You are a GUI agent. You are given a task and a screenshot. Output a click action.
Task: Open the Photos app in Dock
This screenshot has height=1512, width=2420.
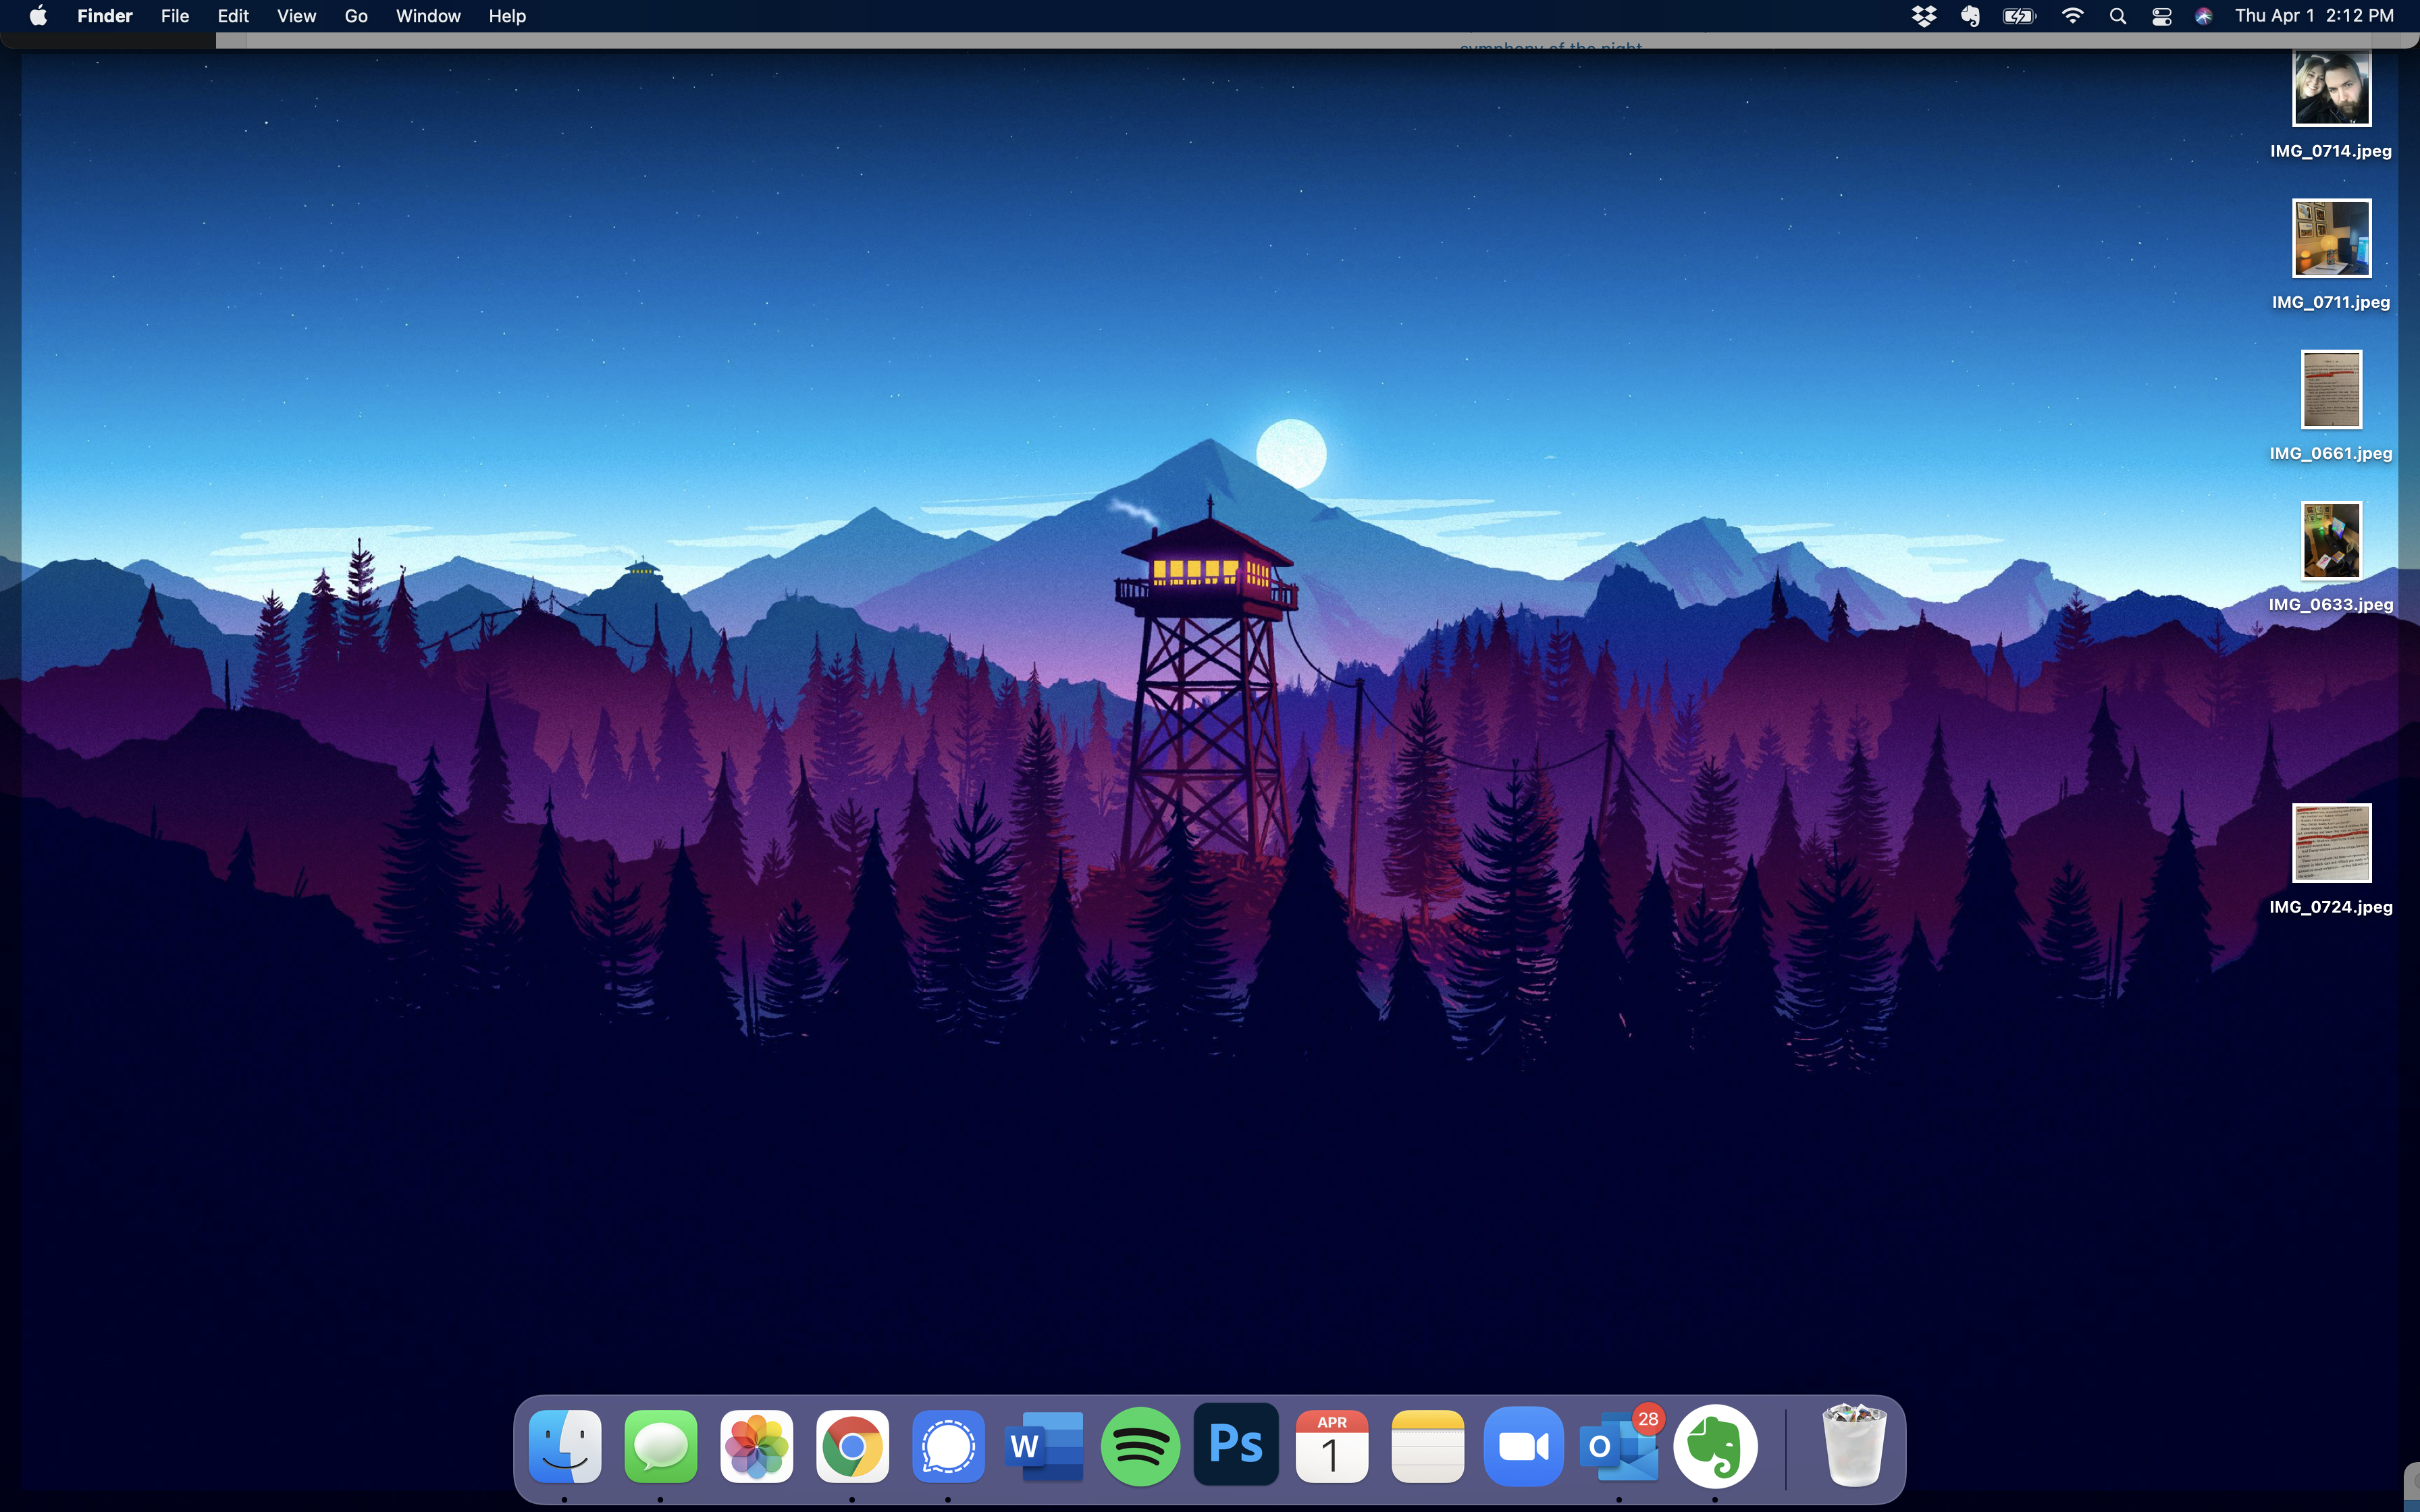pyautogui.click(x=757, y=1446)
